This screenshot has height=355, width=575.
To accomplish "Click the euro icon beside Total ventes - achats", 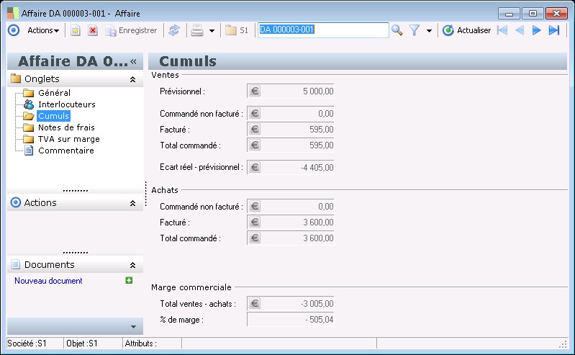I will click(x=255, y=304).
